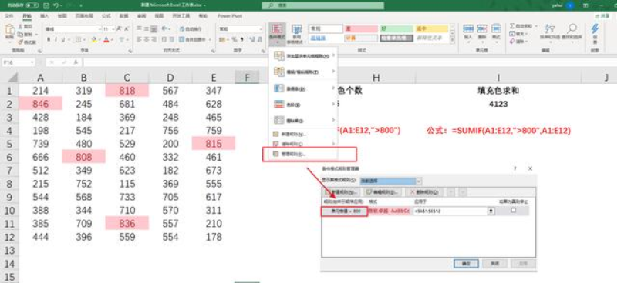Expand the cell styles gallery
The width and height of the screenshot is (631, 283).
click(453, 40)
